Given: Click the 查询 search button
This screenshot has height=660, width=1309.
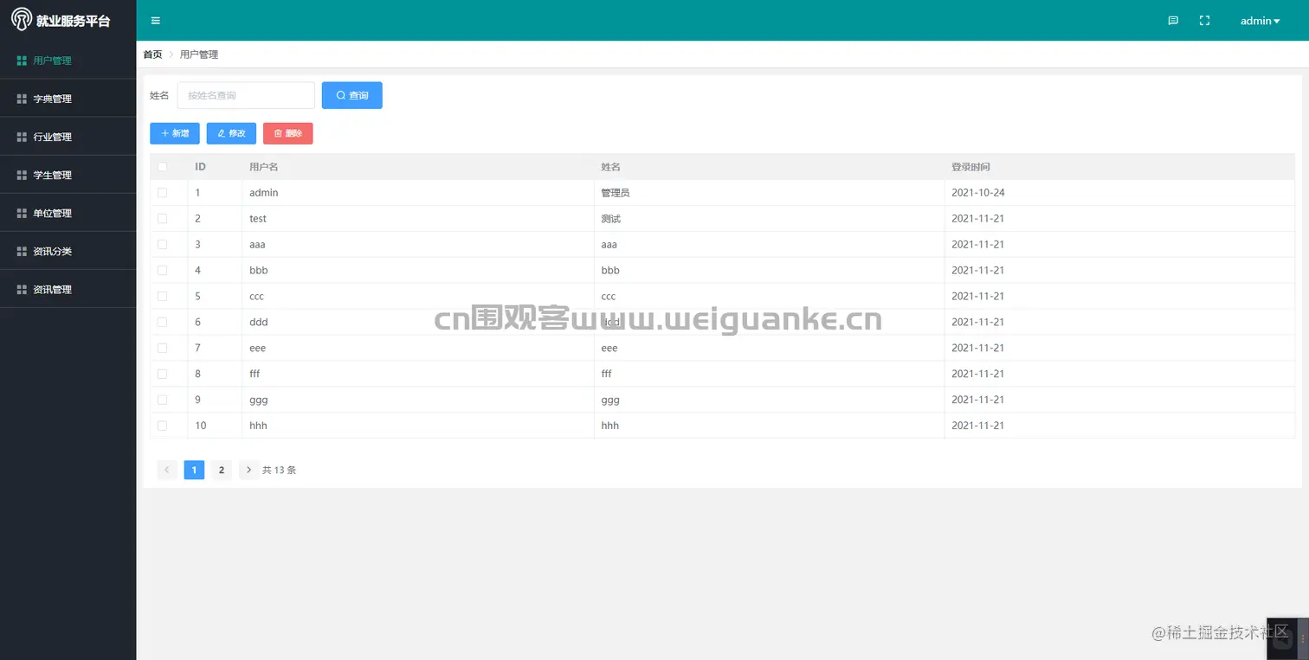Looking at the screenshot, I should (351, 95).
